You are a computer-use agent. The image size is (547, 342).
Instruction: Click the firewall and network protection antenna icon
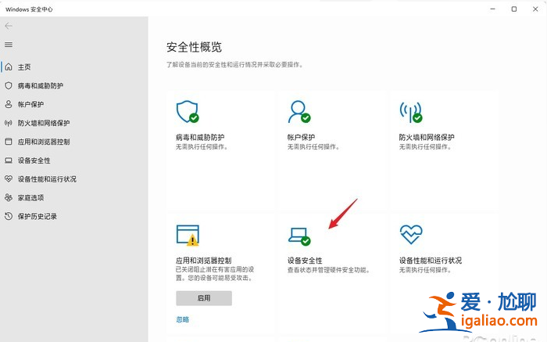410,112
